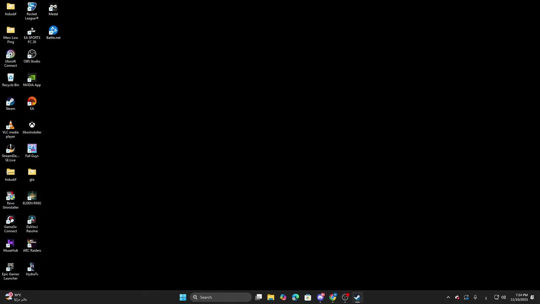
Task: Expand hidden system tray icons chevron
Action: click(448, 297)
